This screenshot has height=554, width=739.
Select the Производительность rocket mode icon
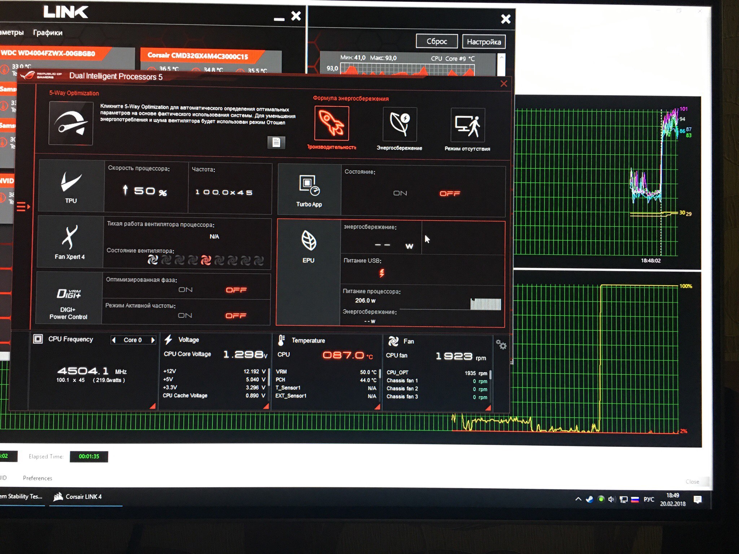coord(332,123)
